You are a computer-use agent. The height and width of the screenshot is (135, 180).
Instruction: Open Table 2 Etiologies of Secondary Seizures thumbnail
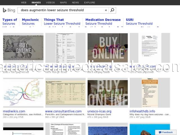[x=66, y=129]
